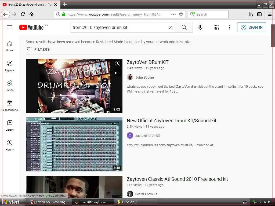The image size is (275, 206).
Task: Toggle the browser sidebar view
Action: pyautogui.click(x=259, y=14)
